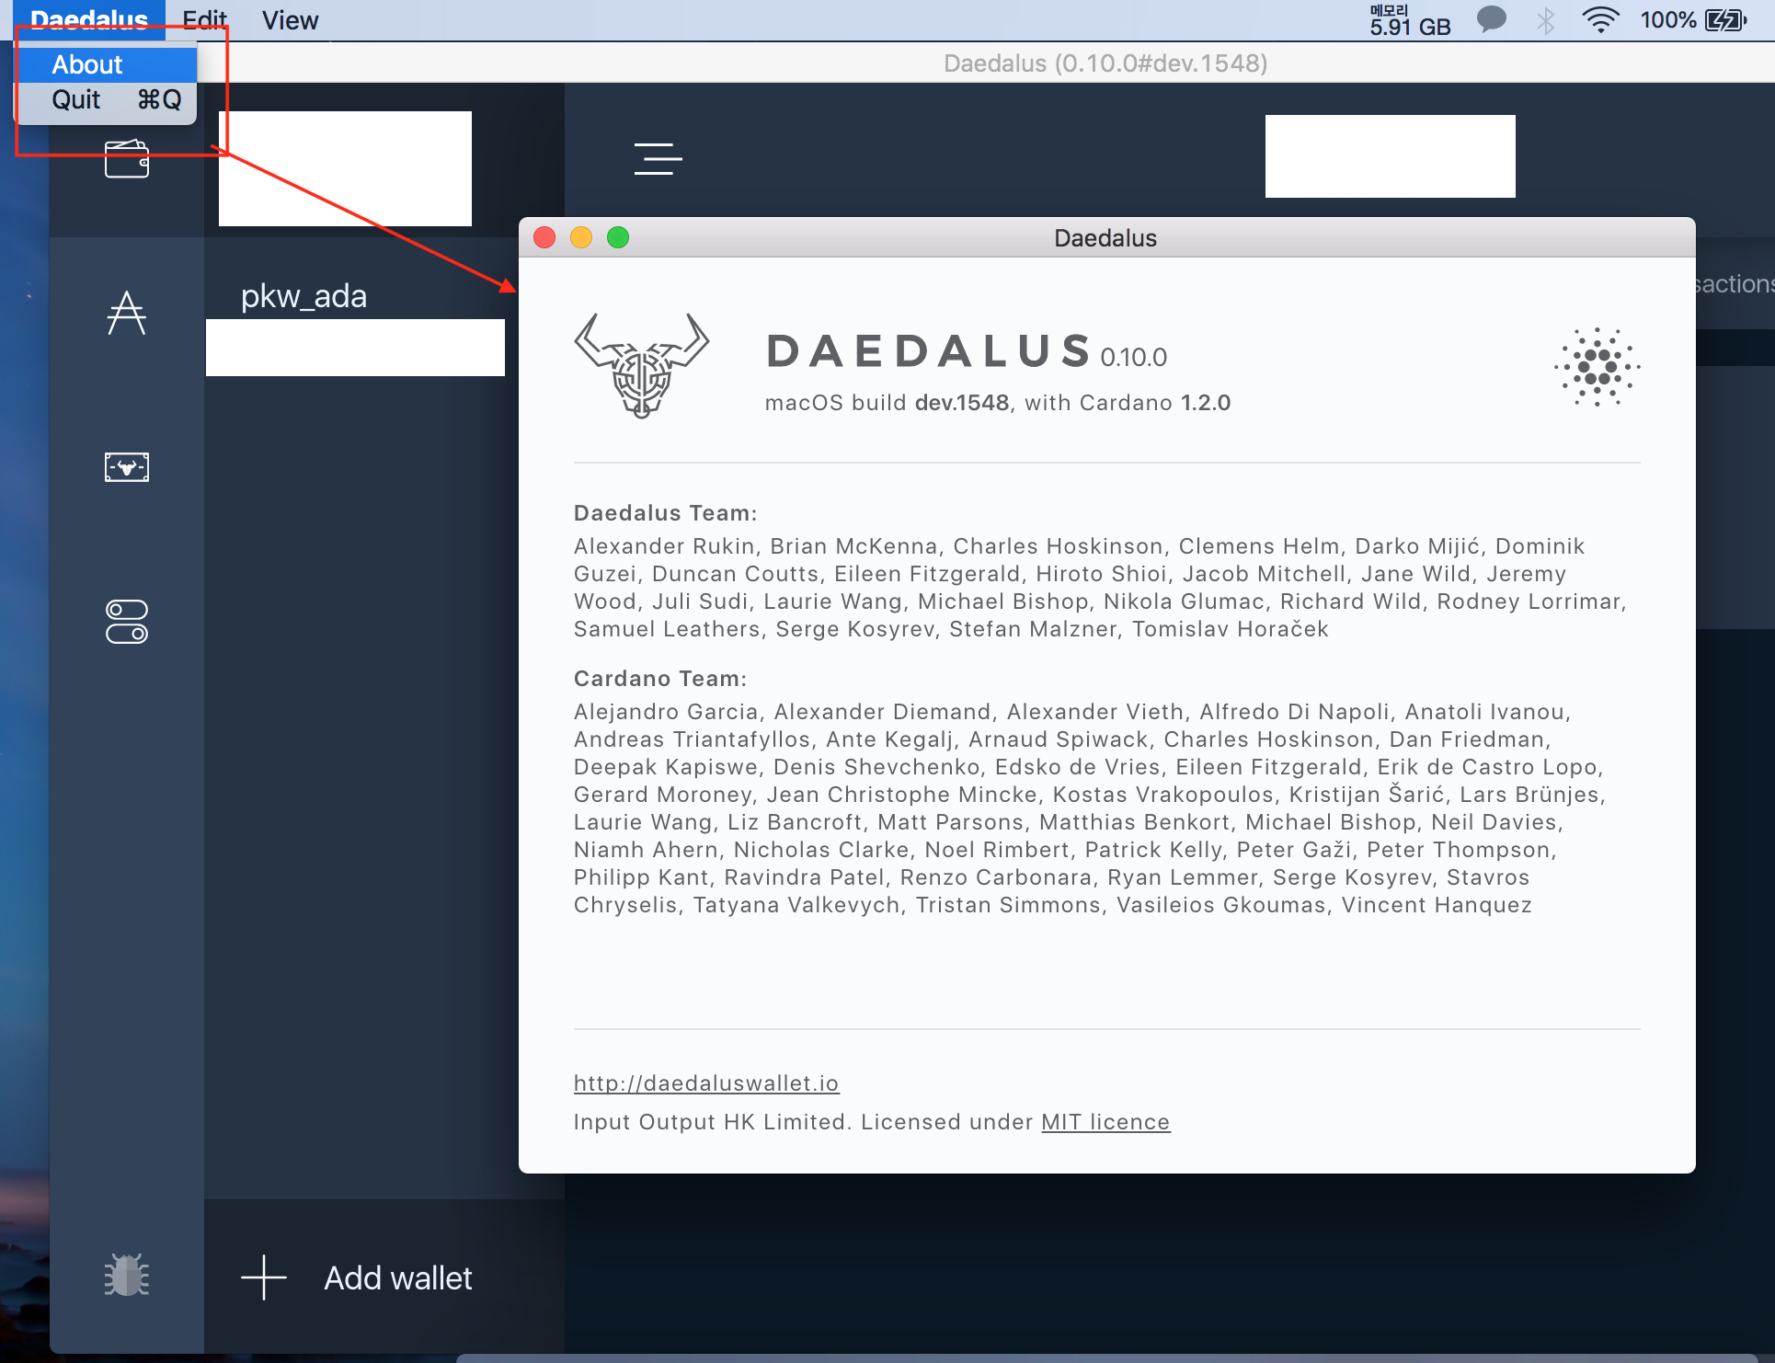Click the bug report icon

127,1276
